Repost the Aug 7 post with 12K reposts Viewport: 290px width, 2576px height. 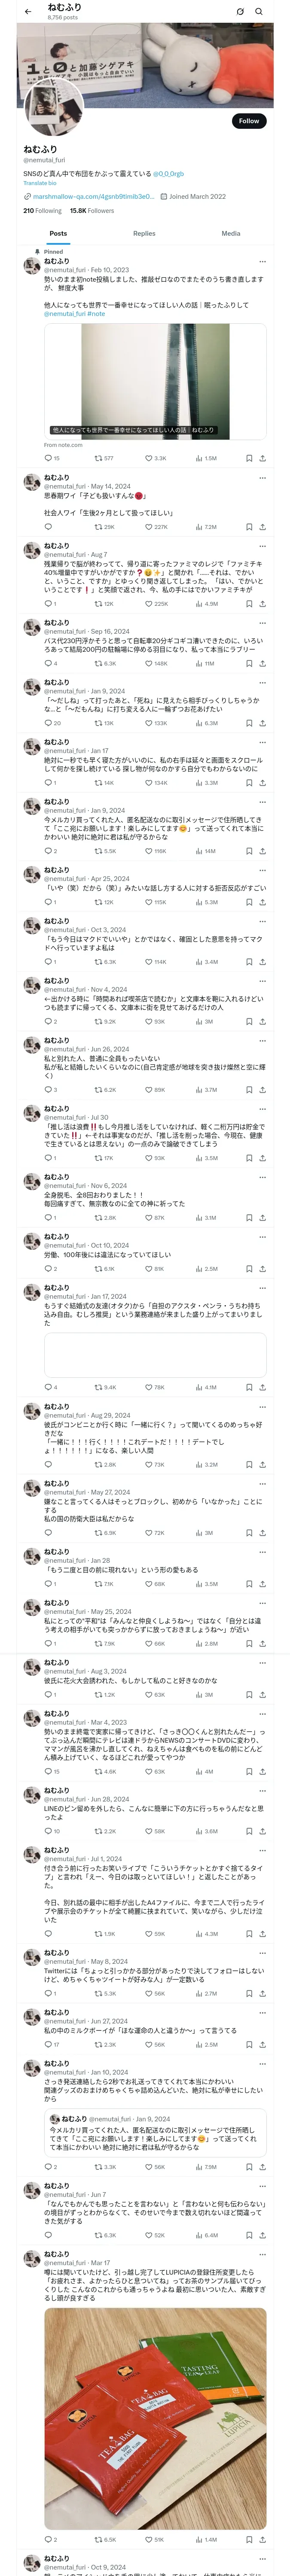(104, 604)
